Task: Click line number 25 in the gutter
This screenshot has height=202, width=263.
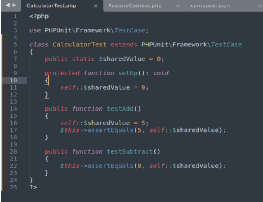Action: 13,187
